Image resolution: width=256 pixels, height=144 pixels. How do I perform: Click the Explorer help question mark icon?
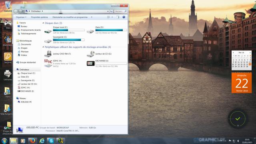click(124, 17)
